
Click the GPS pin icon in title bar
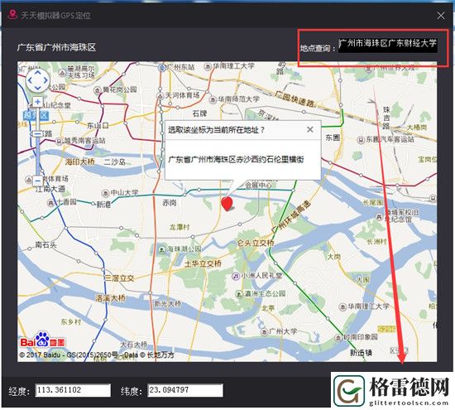click(x=12, y=14)
